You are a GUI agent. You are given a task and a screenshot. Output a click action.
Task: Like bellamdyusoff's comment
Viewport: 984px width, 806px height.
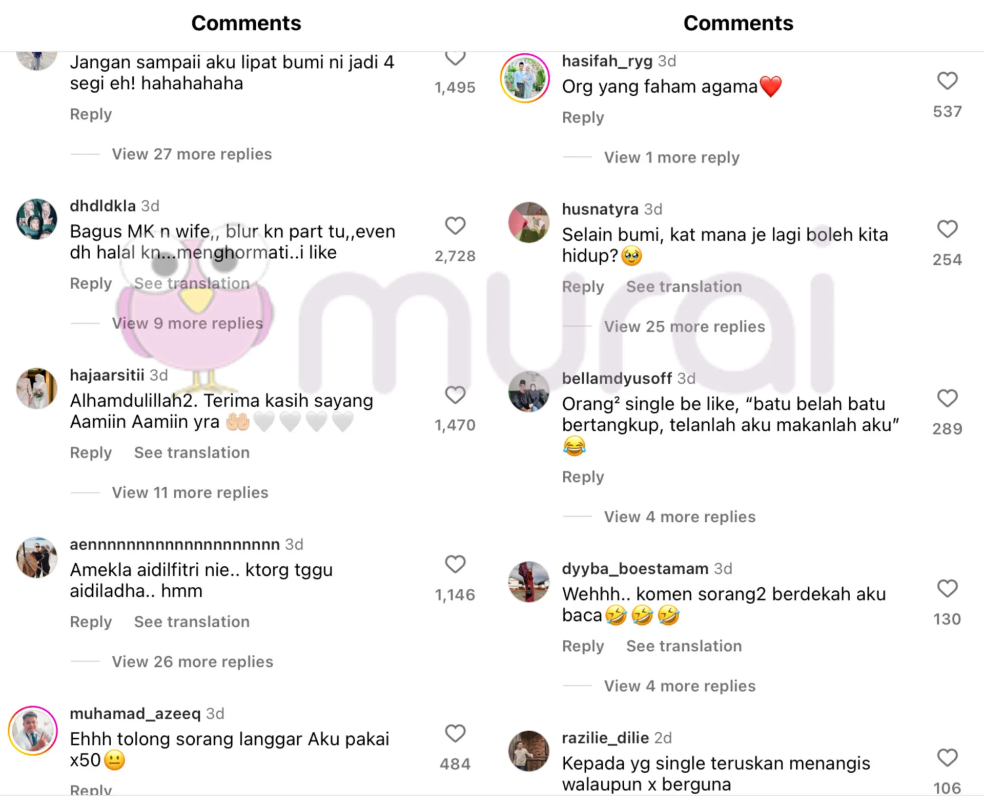(947, 398)
